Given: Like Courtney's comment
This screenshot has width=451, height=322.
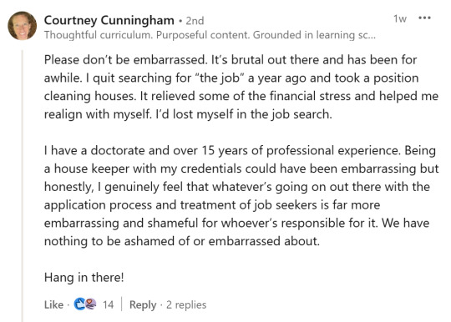Looking at the screenshot, I should [53, 304].
